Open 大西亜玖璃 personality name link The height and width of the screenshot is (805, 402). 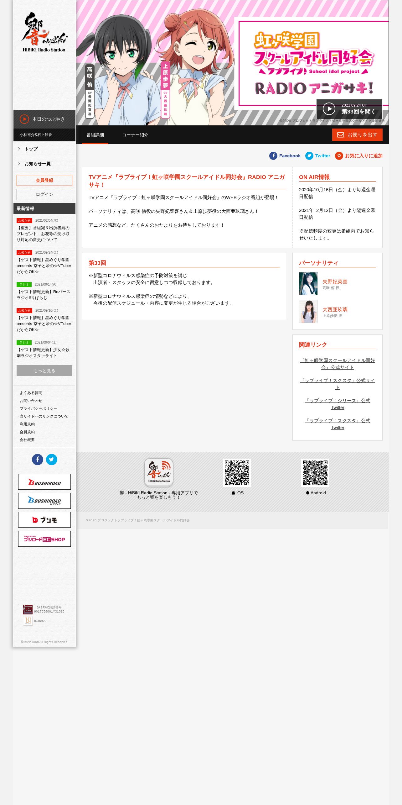click(335, 310)
